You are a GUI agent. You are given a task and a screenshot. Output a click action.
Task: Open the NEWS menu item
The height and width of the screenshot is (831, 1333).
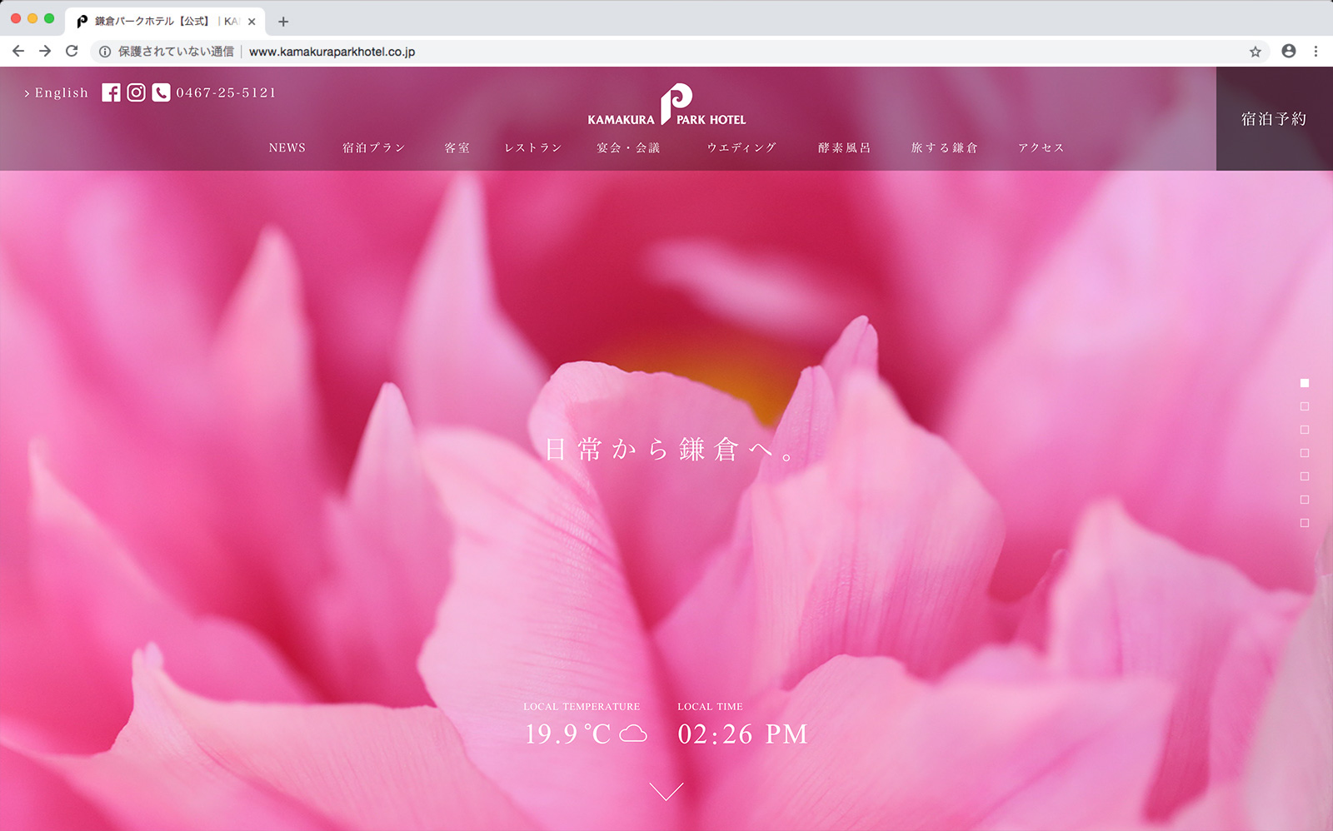[x=287, y=147]
